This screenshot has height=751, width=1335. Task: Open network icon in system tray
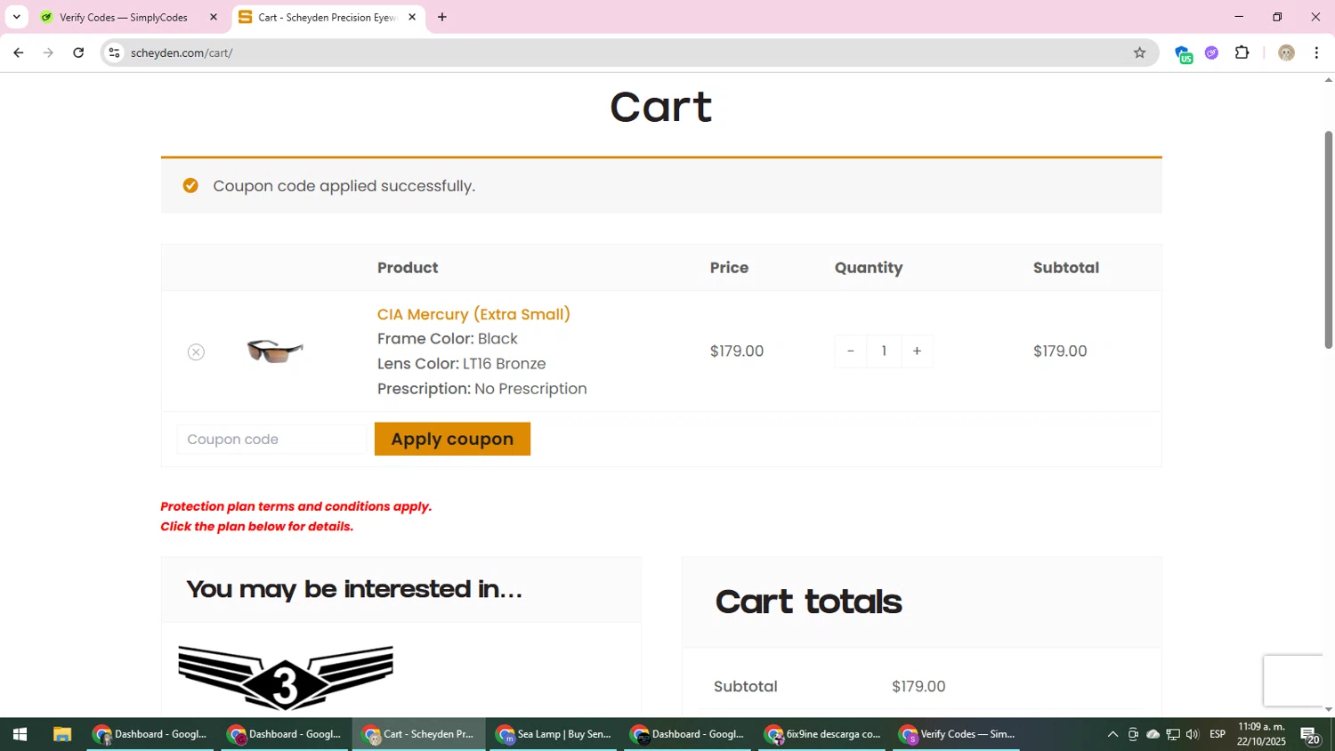1173,734
